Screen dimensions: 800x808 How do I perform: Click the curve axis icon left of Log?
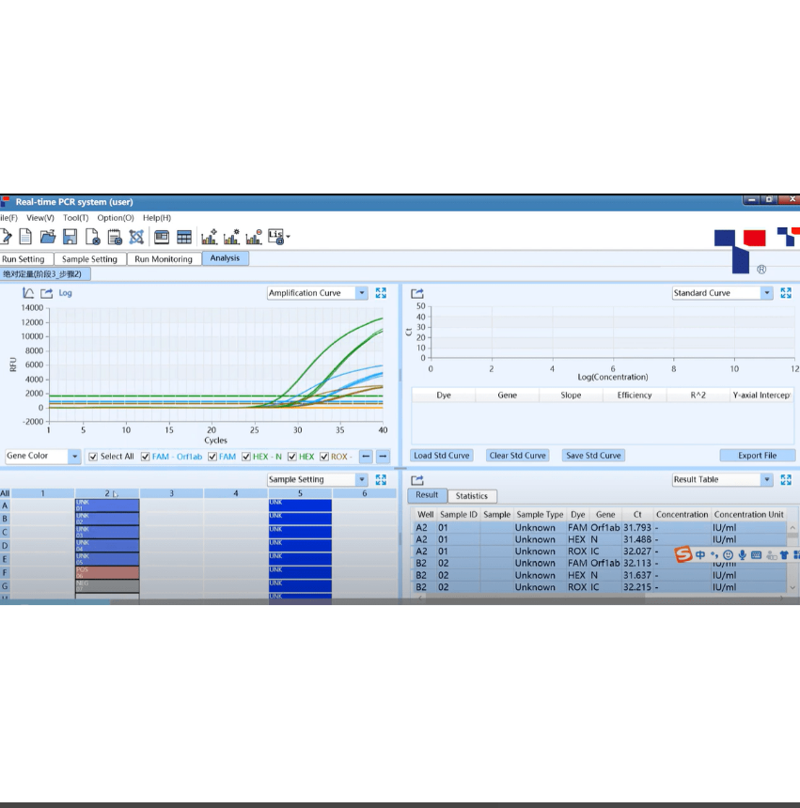tap(28, 293)
